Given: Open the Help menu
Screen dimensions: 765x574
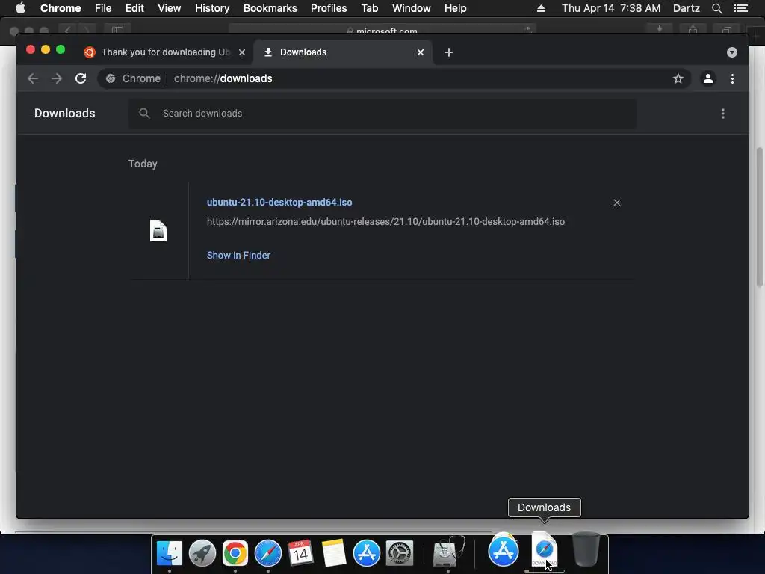Looking at the screenshot, I should pyautogui.click(x=455, y=8).
